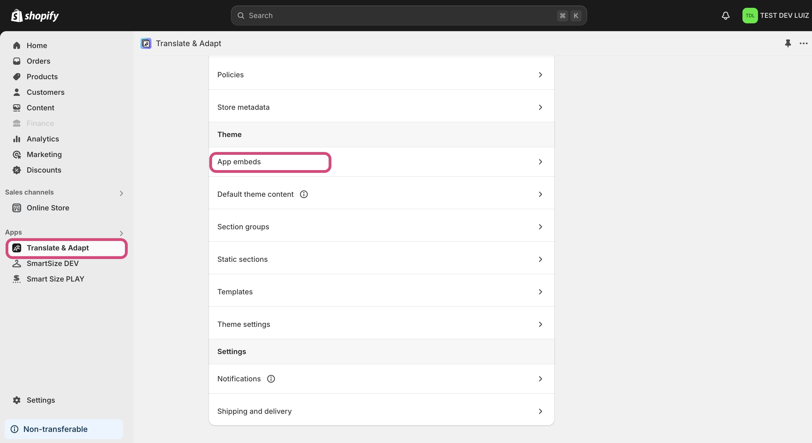Click the chevron on Templates row
This screenshot has width=812, height=443.
click(540, 292)
